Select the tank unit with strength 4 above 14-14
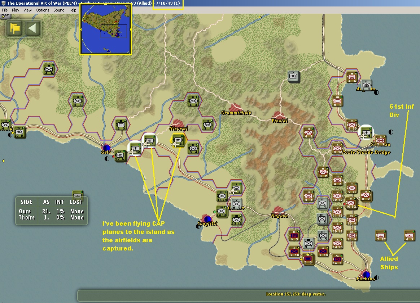 (x=236, y=189)
